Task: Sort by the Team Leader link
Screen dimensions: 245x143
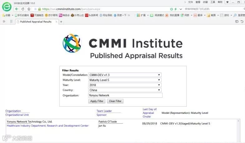Action: pos(104,111)
